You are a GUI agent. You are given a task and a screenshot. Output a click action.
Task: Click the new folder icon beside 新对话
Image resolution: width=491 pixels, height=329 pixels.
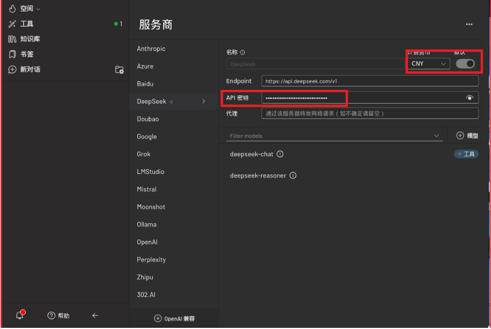(x=119, y=70)
